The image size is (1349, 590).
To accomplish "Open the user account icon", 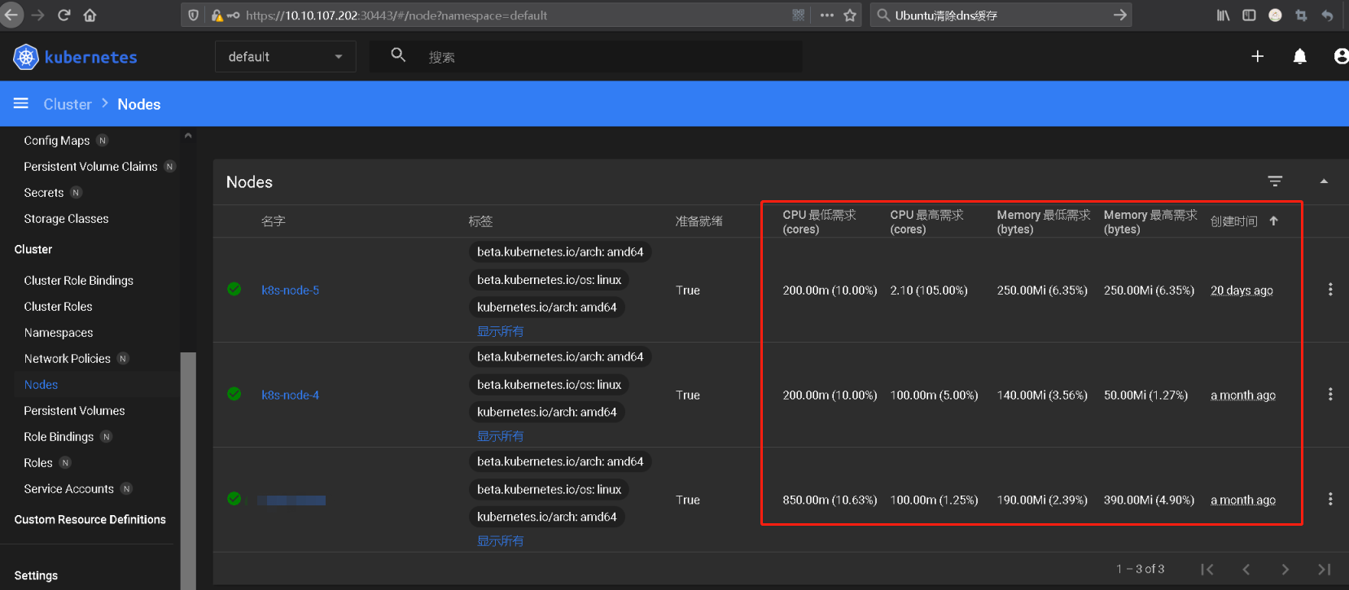I will point(1341,56).
